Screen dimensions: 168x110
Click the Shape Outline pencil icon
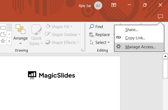coord(48,34)
